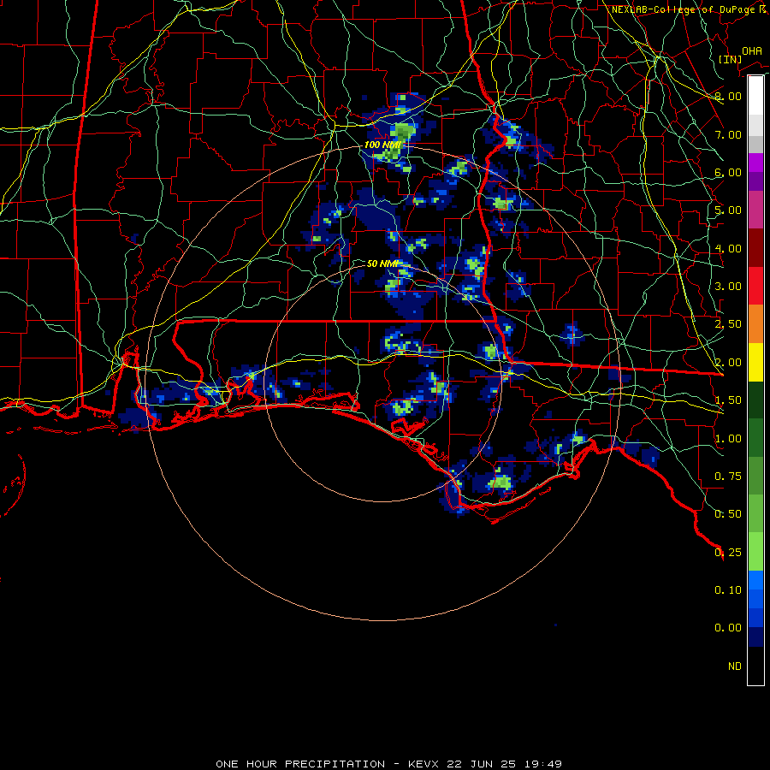
Task: Click the 5.00 legend value
Action: pos(728,210)
